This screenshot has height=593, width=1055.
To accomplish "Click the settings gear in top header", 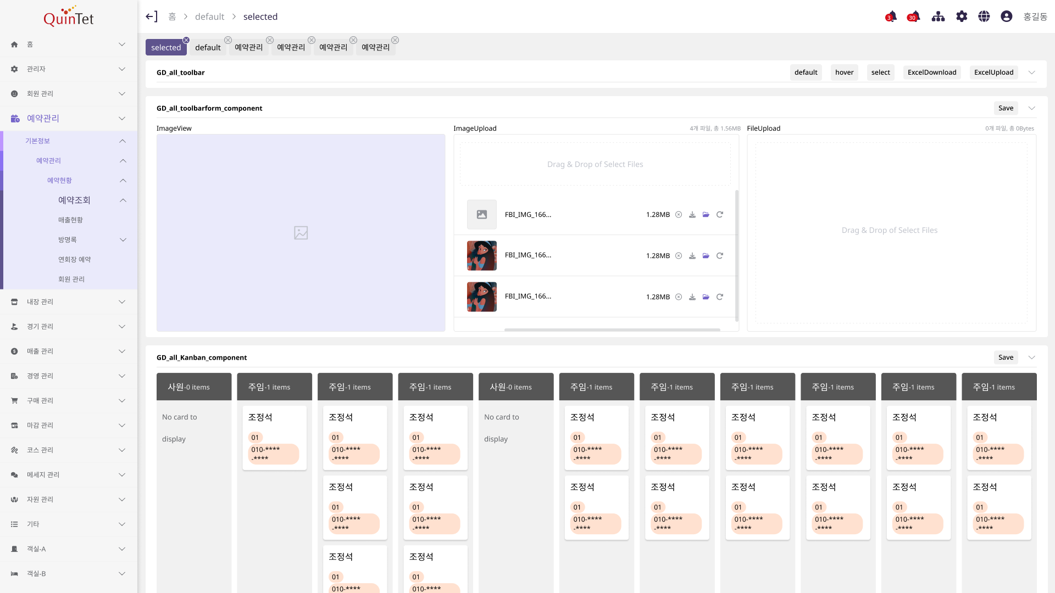I will click(961, 16).
